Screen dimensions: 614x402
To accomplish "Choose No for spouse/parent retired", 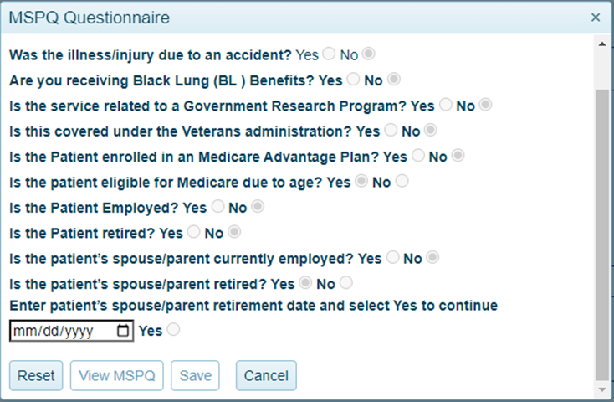I will pyautogui.click(x=345, y=283).
